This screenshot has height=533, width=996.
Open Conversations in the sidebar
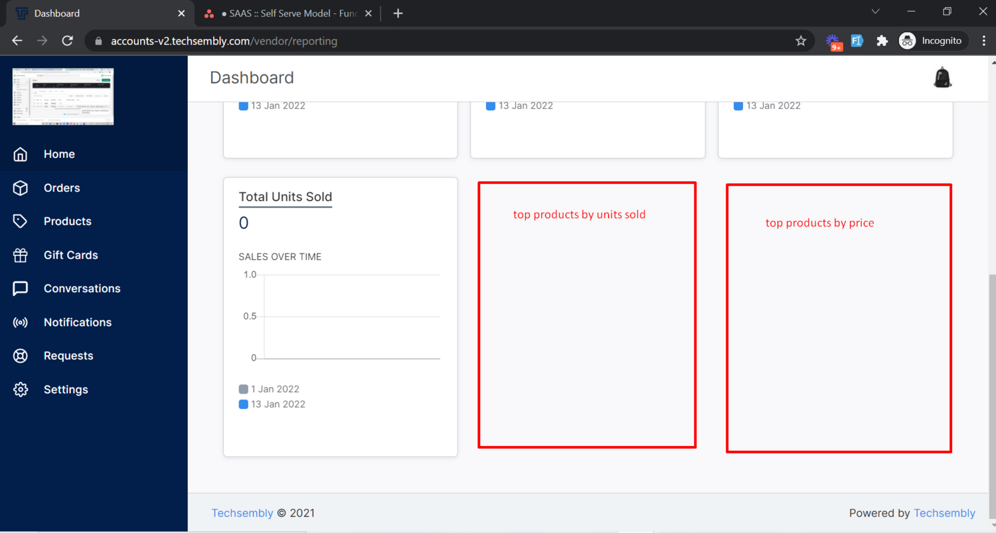[x=94, y=288]
